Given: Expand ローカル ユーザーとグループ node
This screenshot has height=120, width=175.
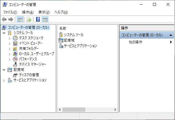Looking at the screenshot, I should pos(10,54).
